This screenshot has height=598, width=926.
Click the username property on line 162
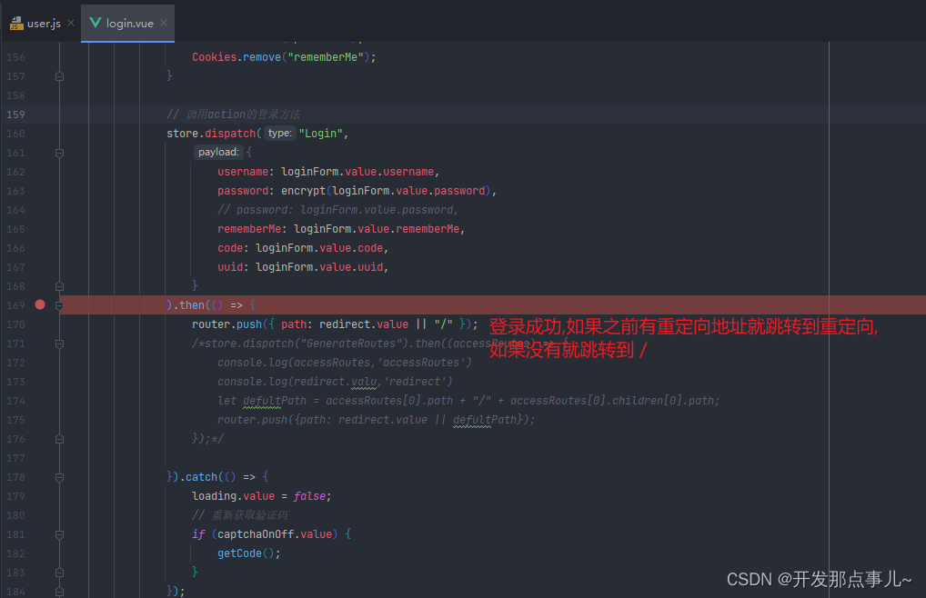coord(243,172)
